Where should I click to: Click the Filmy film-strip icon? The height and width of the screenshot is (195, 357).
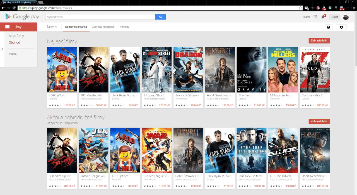[x=7, y=27]
